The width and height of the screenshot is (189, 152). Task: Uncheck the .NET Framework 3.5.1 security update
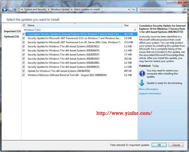(x=23, y=38)
